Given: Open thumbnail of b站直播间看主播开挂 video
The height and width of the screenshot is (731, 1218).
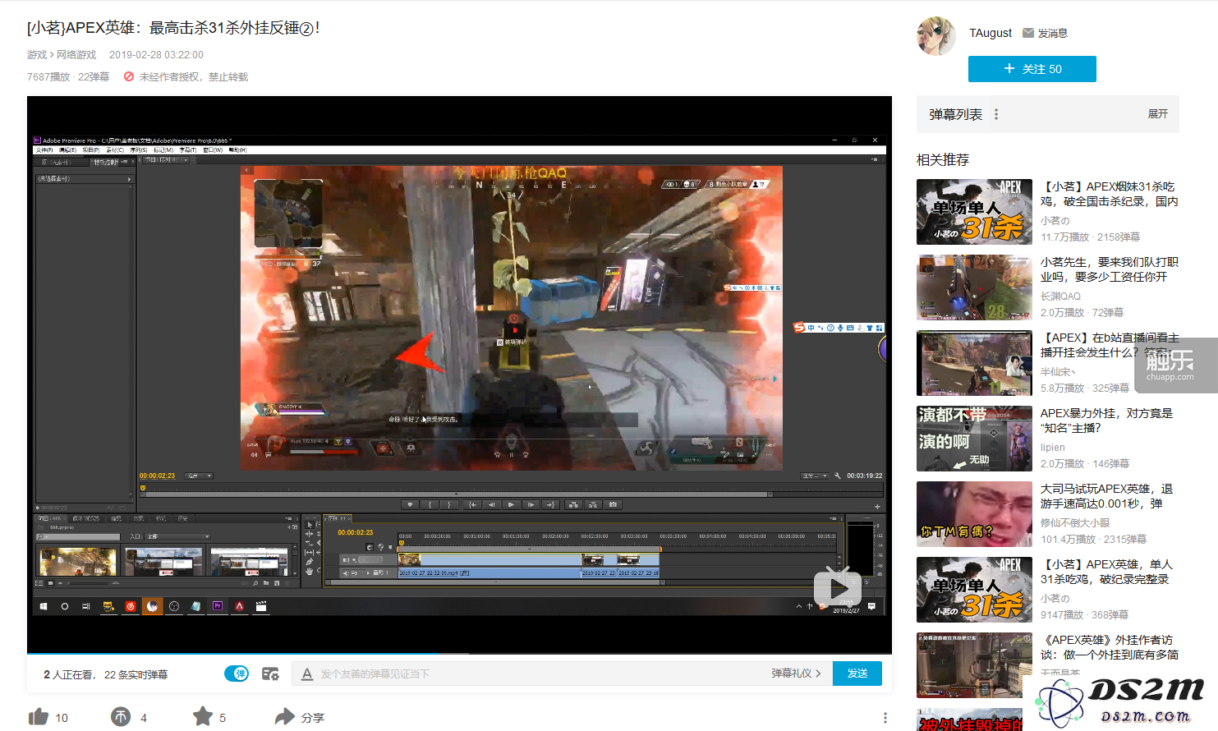Looking at the screenshot, I should (974, 363).
